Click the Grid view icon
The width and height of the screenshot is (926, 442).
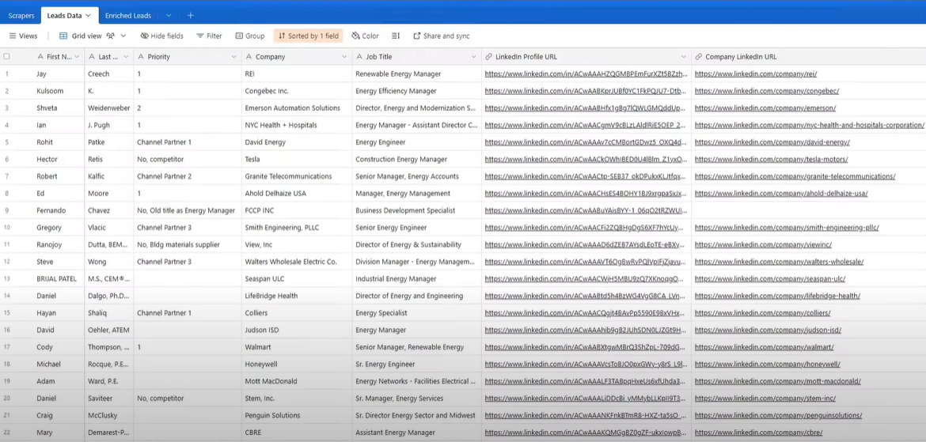(x=63, y=36)
